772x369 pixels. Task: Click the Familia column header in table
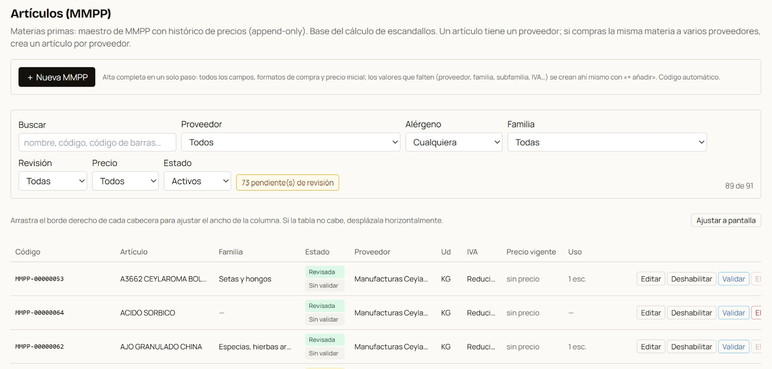(x=231, y=252)
